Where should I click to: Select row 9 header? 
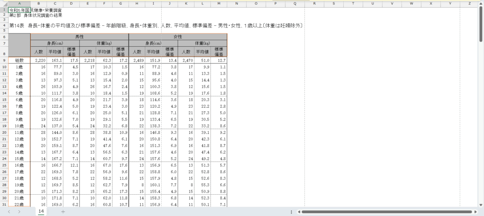click(4, 60)
